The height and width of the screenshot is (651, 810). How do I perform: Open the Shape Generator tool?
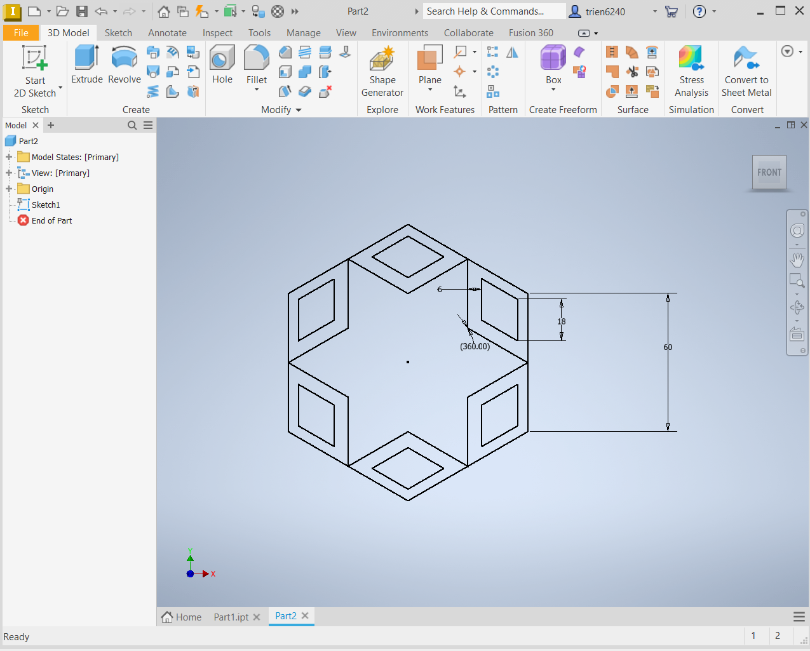(x=382, y=60)
